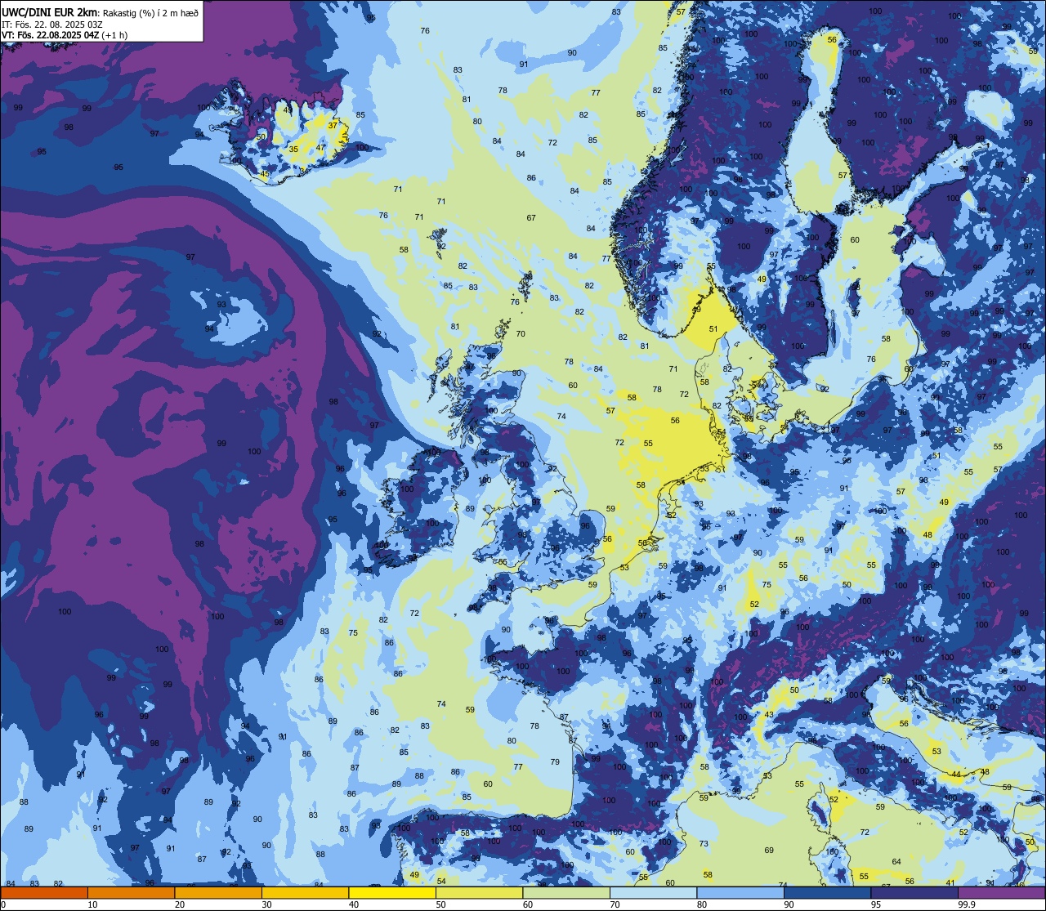Viewport: 1046px width, 911px height.
Task: Click the humidity value '69' west of Corsica
Action: pyautogui.click(x=769, y=851)
